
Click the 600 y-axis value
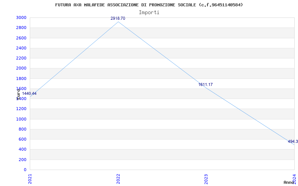coord(22,139)
